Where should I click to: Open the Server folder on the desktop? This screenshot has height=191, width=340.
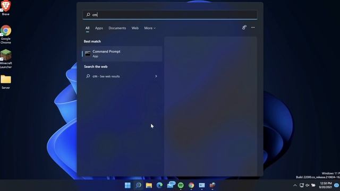tap(6, 82)
